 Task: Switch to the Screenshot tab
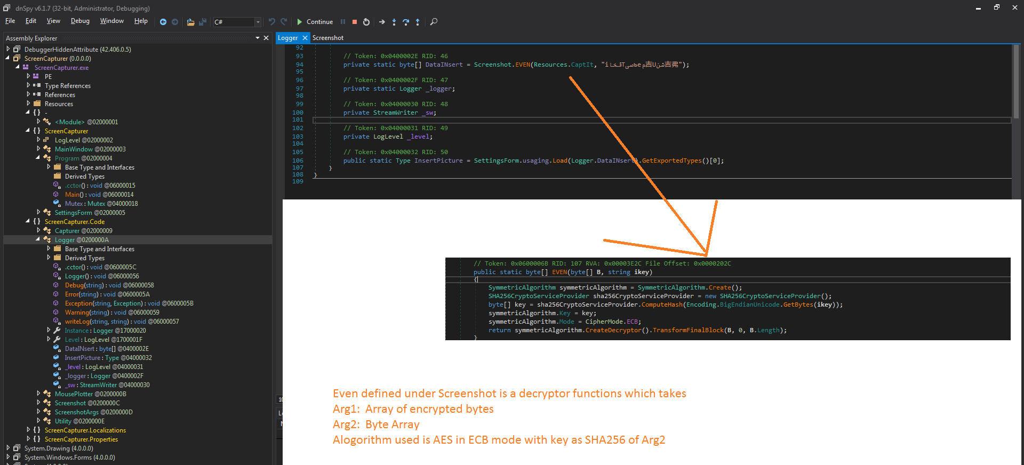[328, 38]
